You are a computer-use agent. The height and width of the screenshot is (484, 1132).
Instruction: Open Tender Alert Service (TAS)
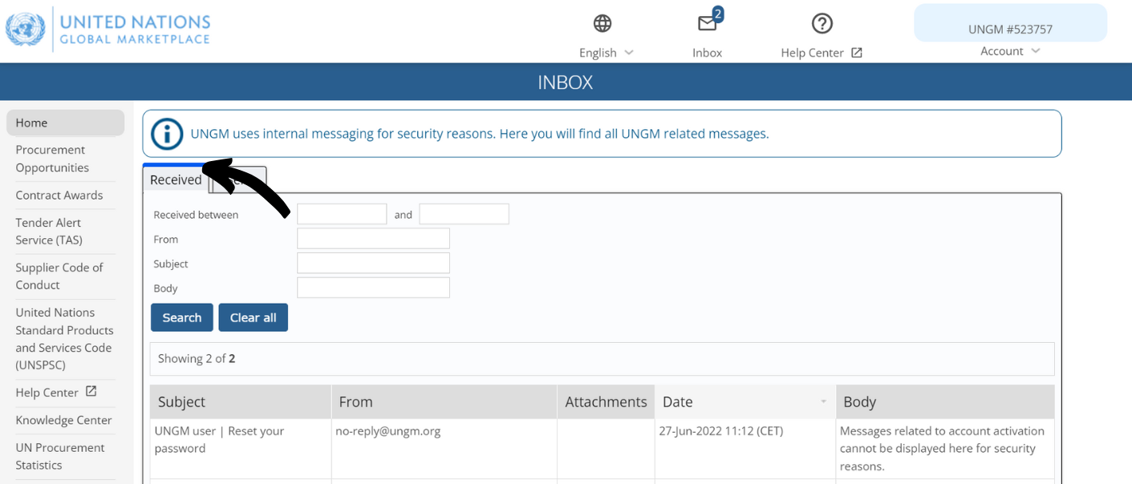pos(49,231)
